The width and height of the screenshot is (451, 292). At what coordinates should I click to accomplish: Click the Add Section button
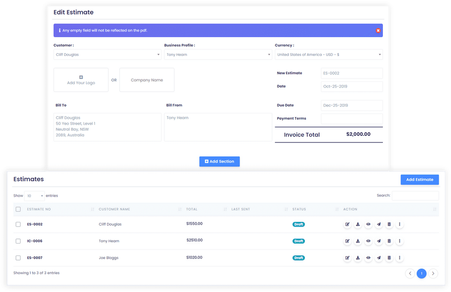click(x=219, y=162)
